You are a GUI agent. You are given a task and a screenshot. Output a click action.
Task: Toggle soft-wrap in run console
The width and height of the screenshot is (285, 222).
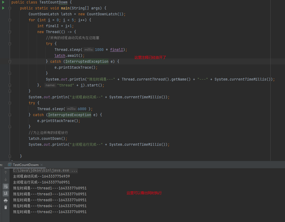[6, 186]
